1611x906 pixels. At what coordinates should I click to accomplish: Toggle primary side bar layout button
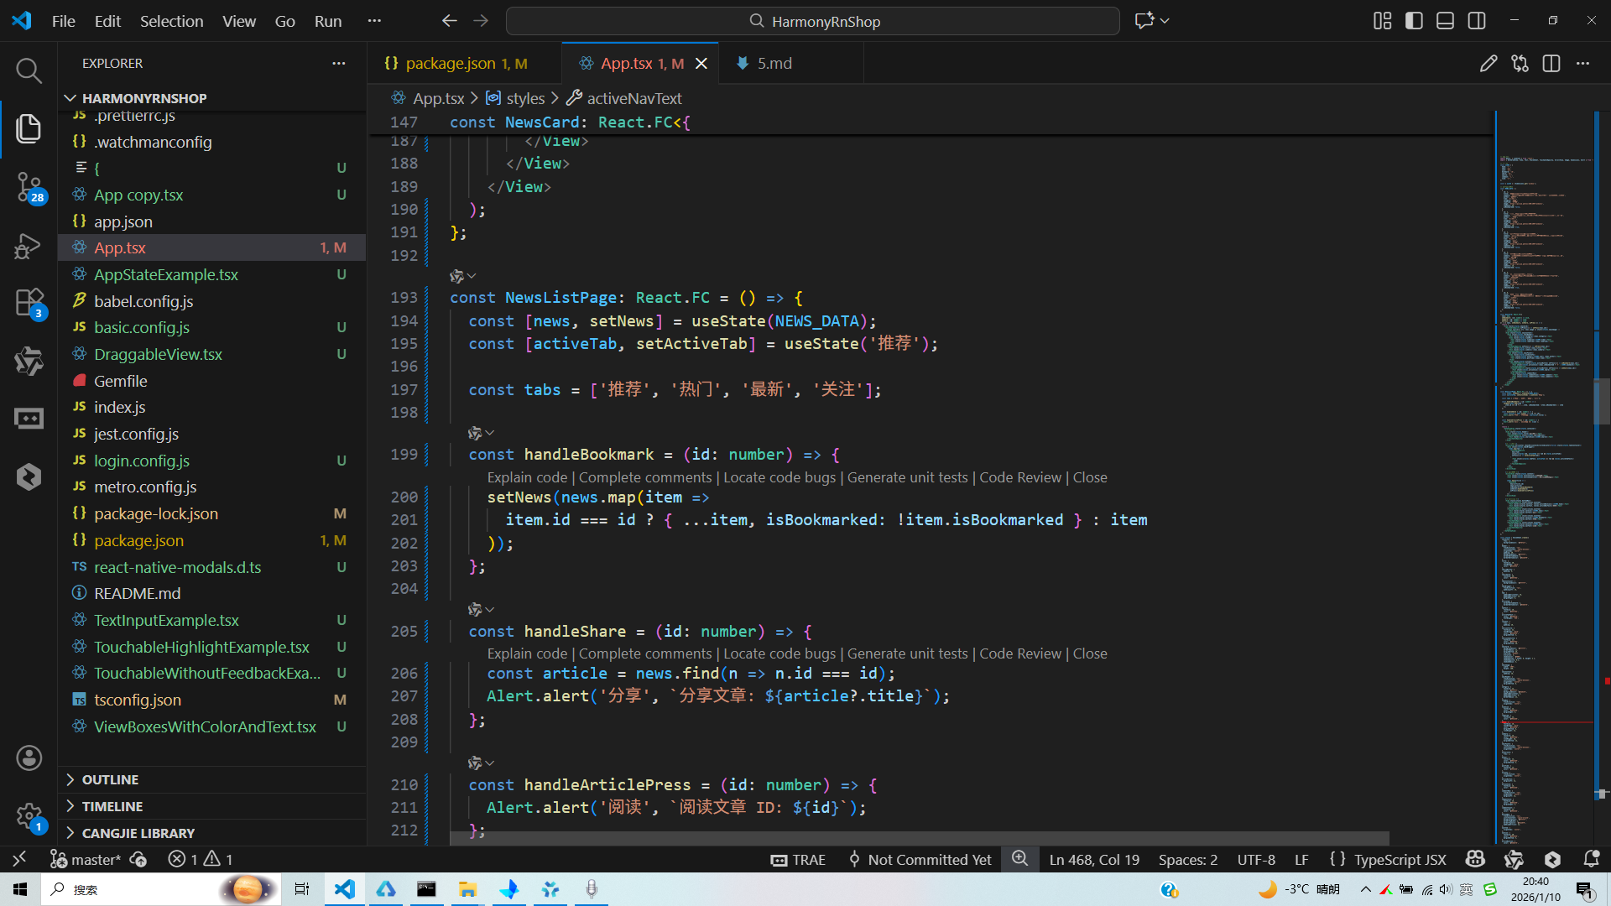1414,21
